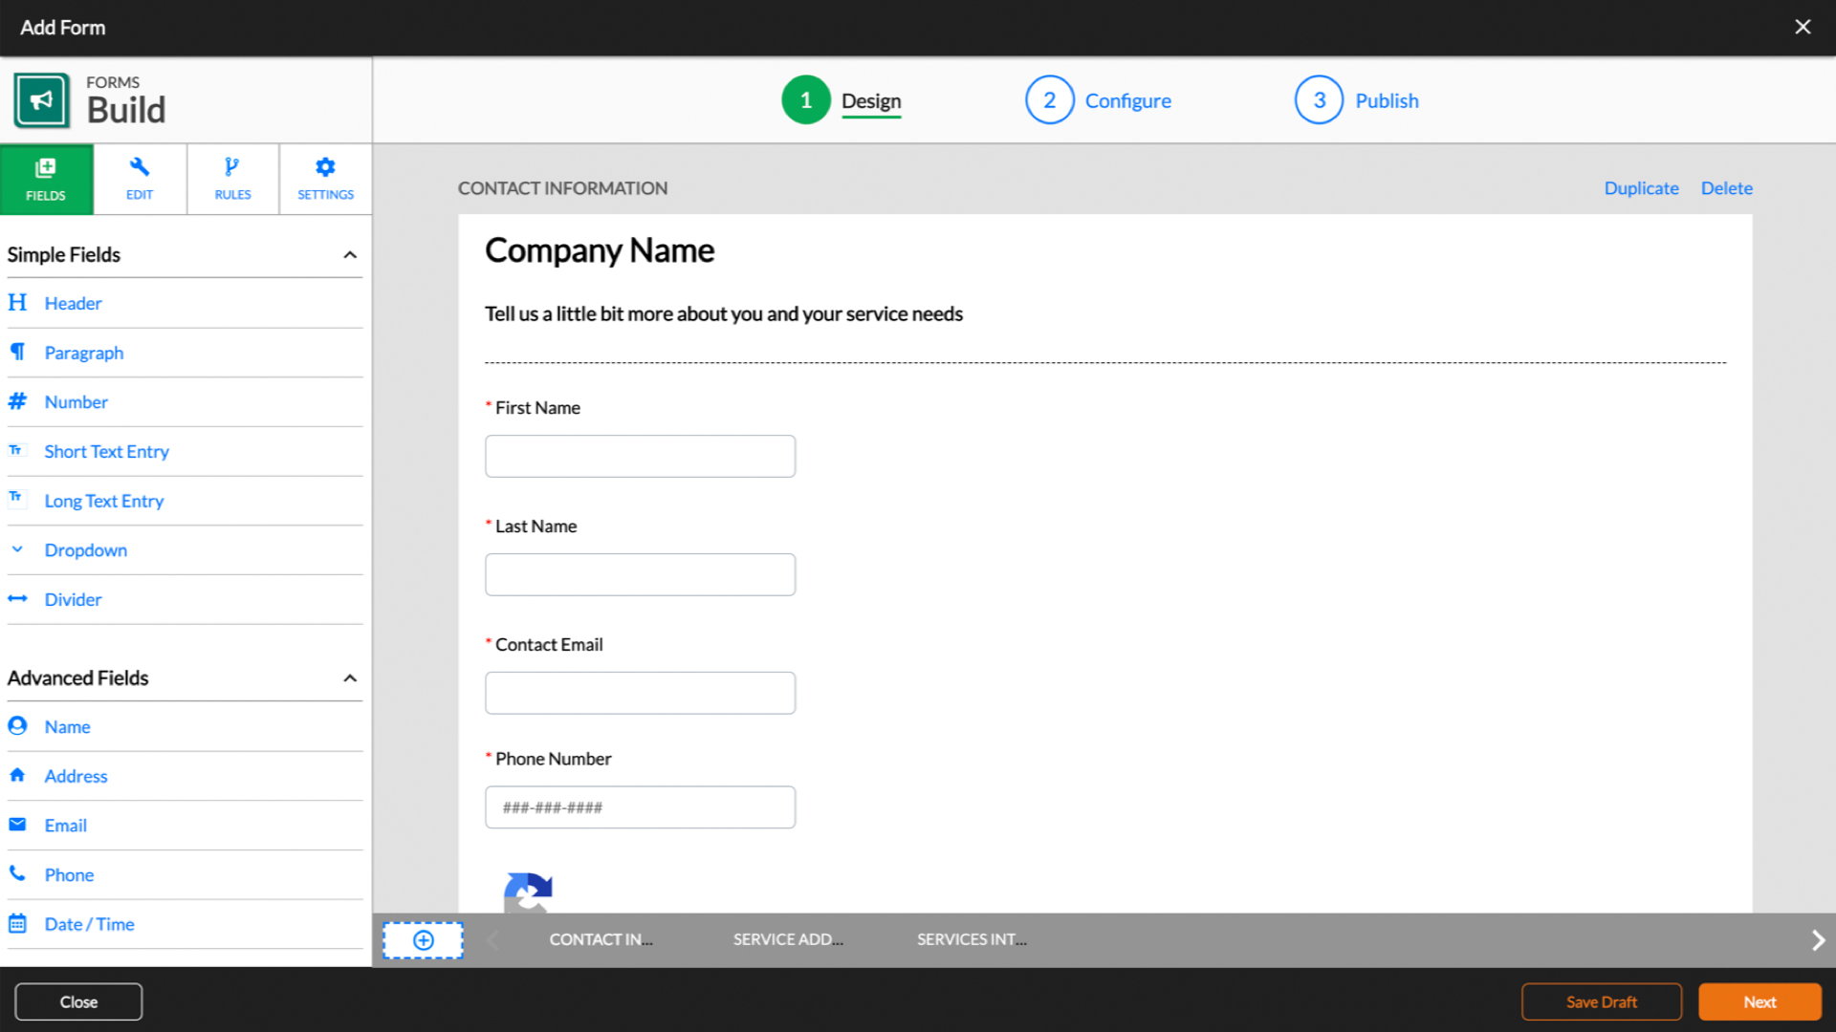The width and height of the screenshot is (1836, 1032).
Task: Collapse the Advanced Fields section
Action: coord(350,678)
